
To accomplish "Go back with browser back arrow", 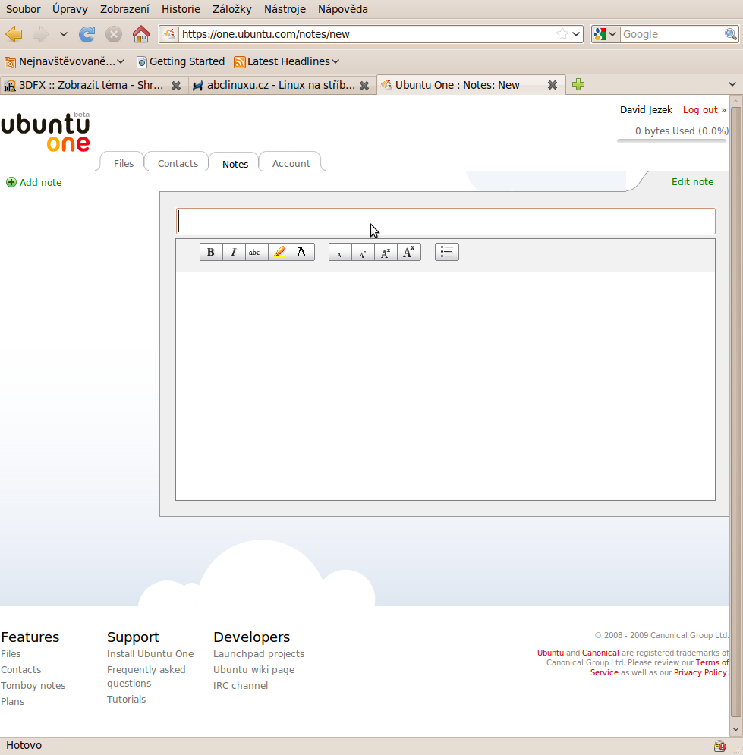I will 14,34.
